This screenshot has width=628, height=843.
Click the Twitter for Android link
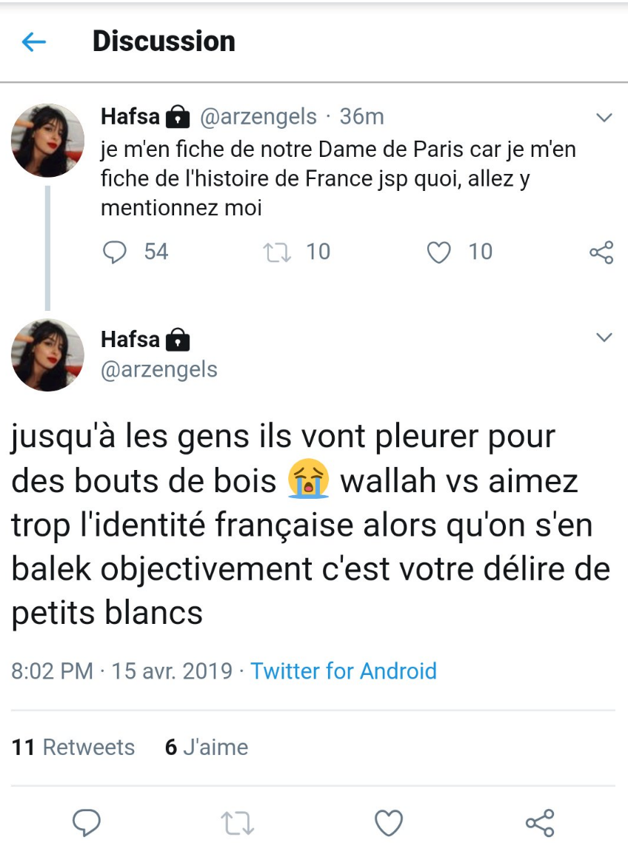[344, 671]
